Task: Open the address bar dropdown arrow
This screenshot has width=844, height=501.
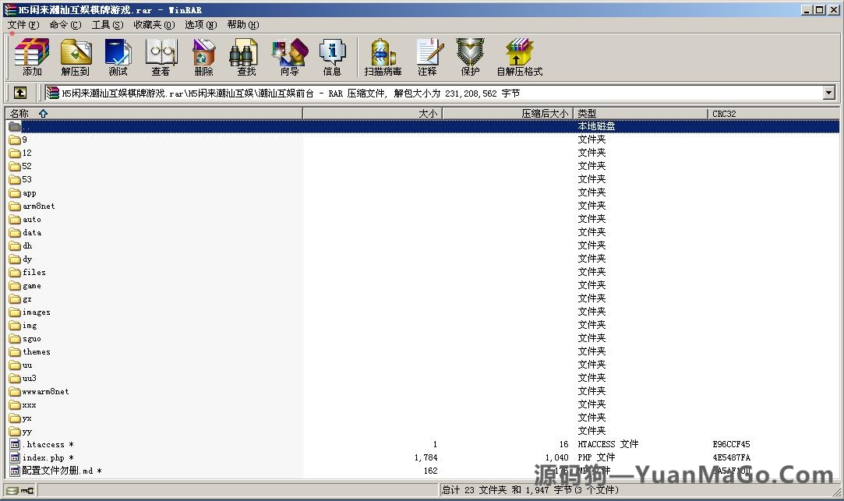Action: pos(828,93)
